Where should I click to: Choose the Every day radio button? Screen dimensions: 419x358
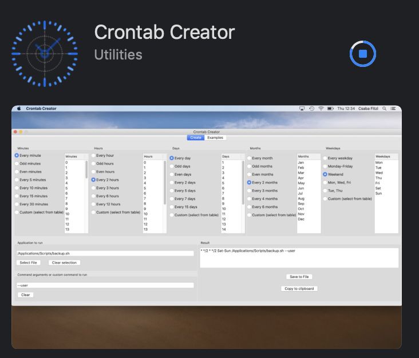coord(172,158)
